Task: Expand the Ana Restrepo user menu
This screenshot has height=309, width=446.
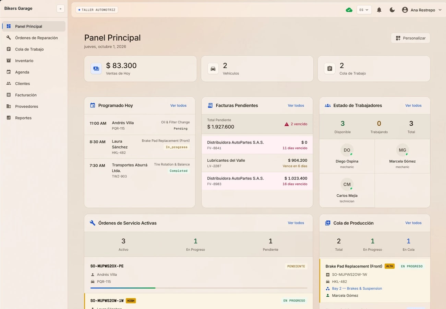Action: point(422,10)
